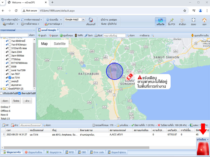Click the ค้นหา address search magnifier

[130, 36]
